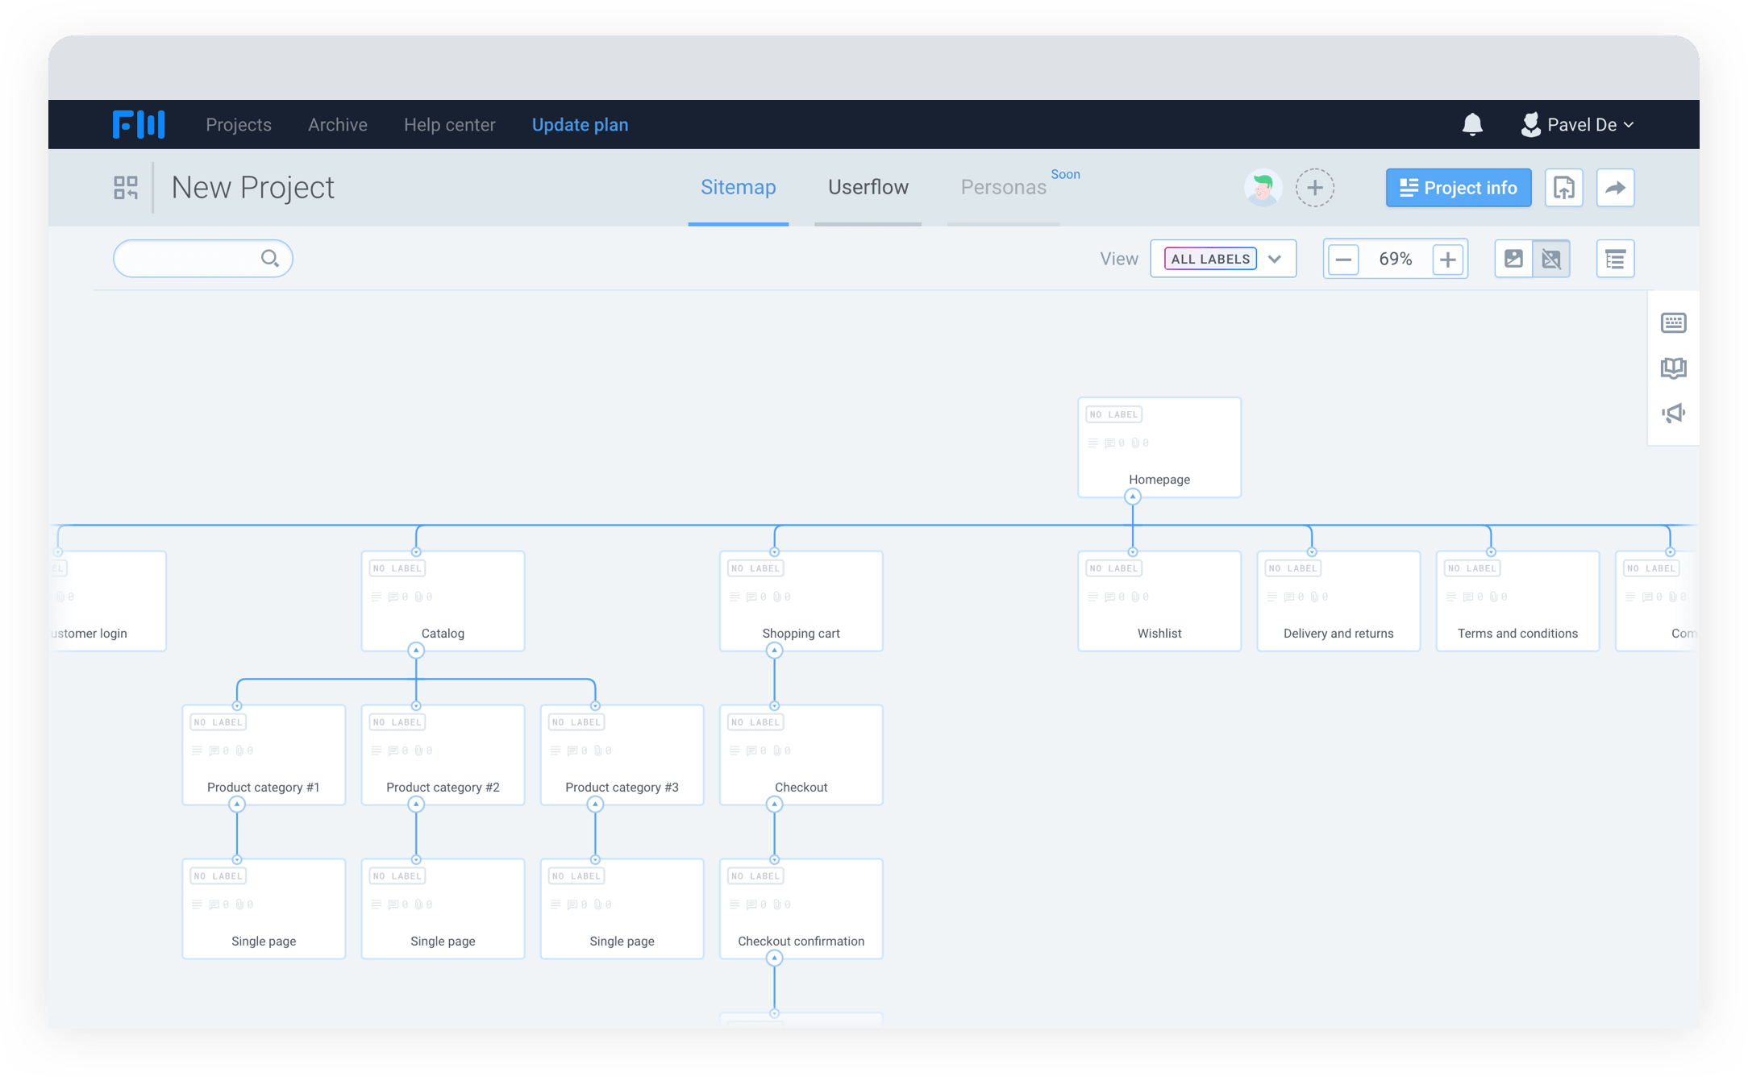Viewport: 1748px width, 1077px height.
Task: Enable the show page images view
Action: [x=1513, y=259]
